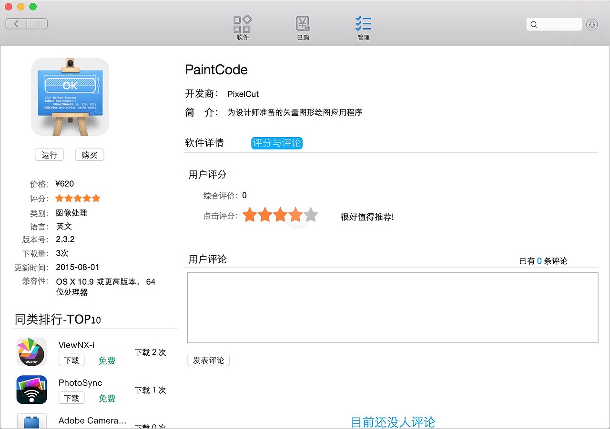Click the version number 2.3.2

coord(65,239)
